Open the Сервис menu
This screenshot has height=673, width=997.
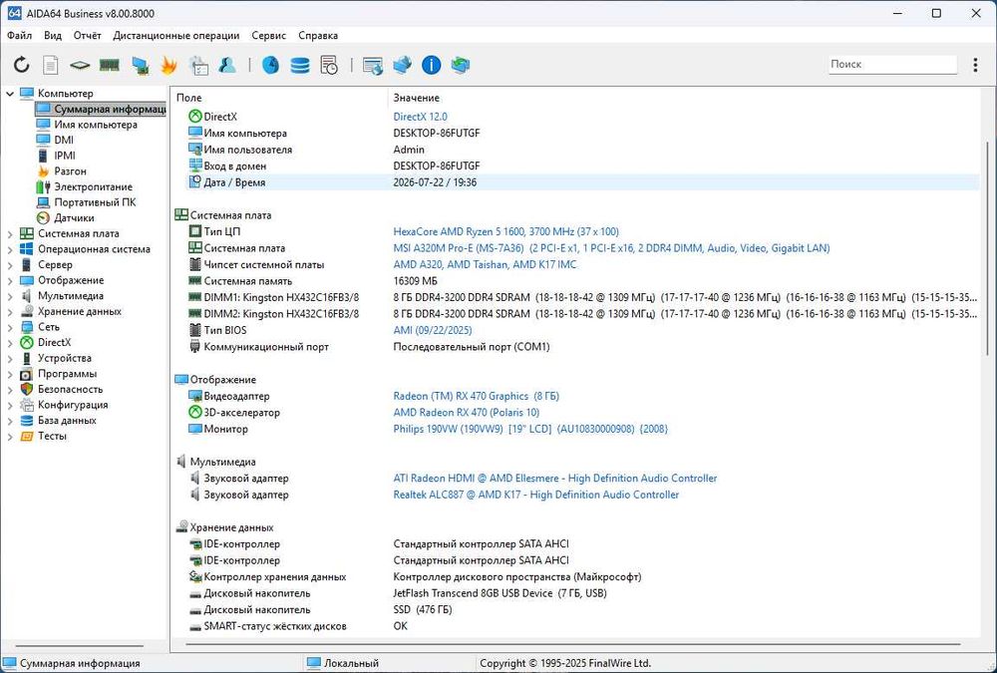pyautogui.click(x=268, y=36)
